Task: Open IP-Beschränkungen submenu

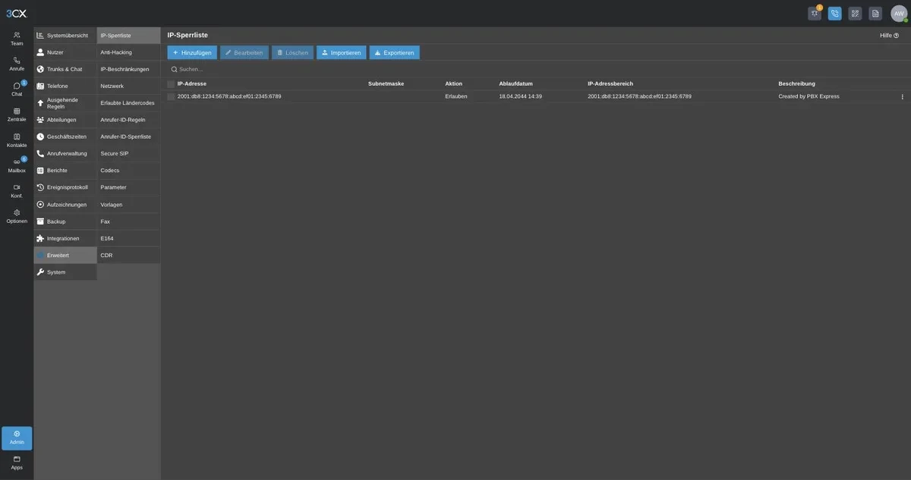Action: coord(128,69)
